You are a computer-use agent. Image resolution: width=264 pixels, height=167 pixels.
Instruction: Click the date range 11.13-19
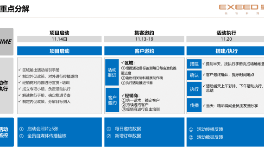[145, 39]
